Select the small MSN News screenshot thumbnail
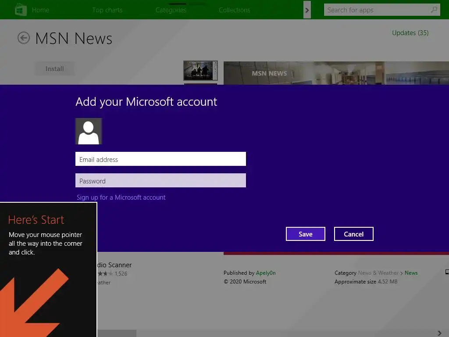The image size is (449, 337). click(200, 71)
